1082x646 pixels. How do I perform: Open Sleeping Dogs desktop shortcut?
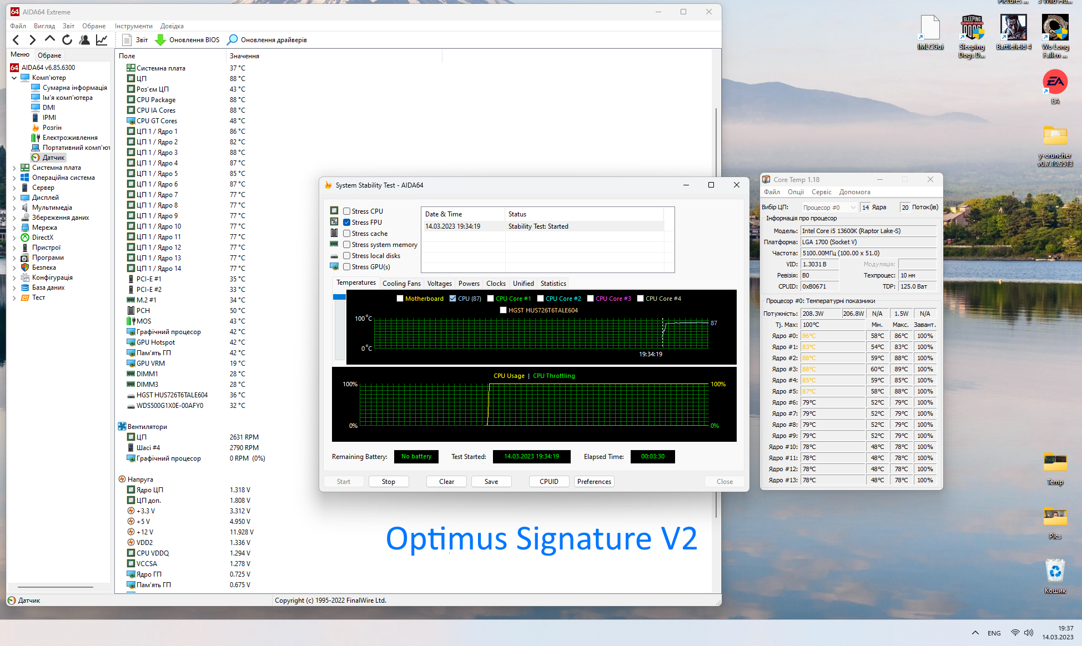coord(972,36)
